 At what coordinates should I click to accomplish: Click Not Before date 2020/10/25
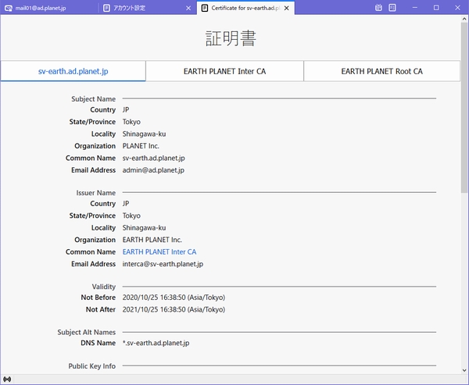[174, 298]
